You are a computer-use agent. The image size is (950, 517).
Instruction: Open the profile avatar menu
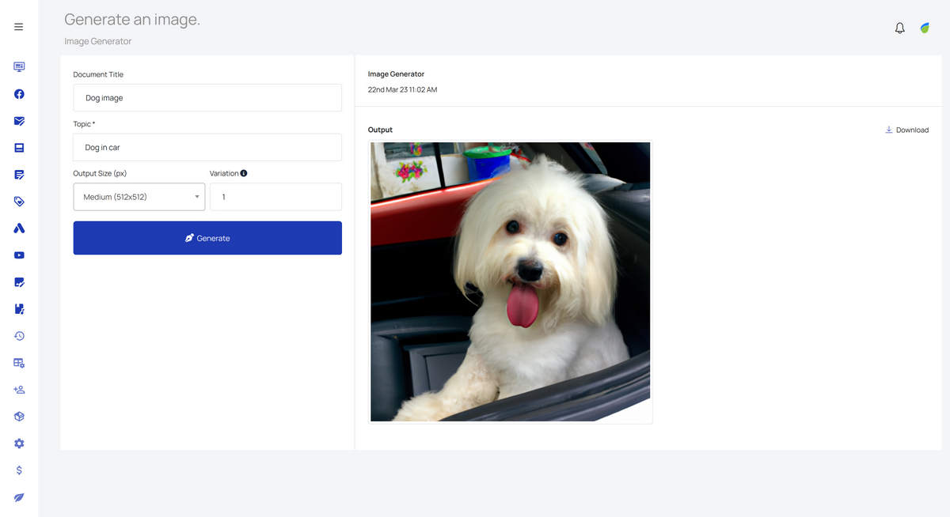coord(925,28)
